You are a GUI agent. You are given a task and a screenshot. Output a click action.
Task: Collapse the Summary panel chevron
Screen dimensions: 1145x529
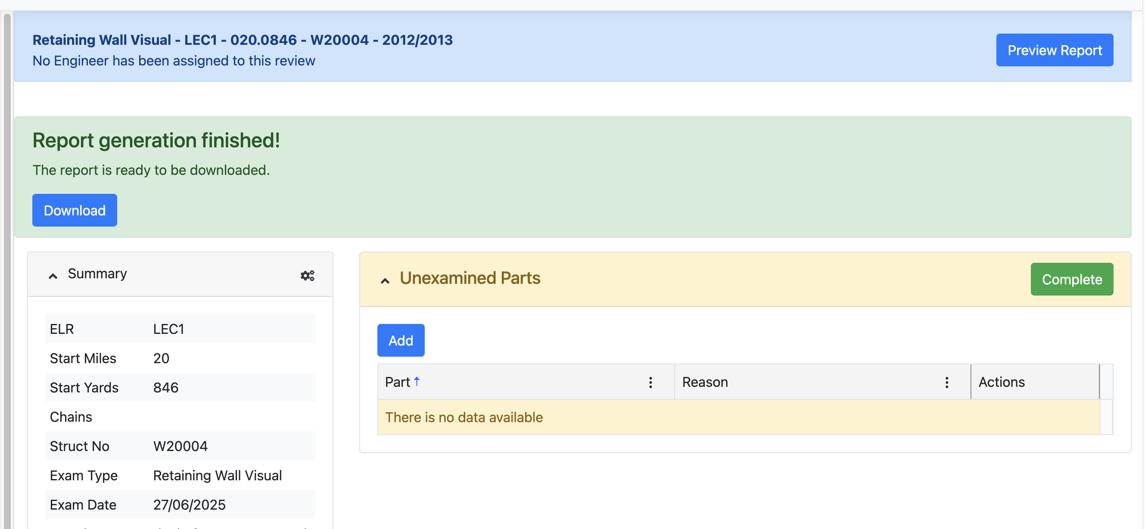[x=53, y=276]
